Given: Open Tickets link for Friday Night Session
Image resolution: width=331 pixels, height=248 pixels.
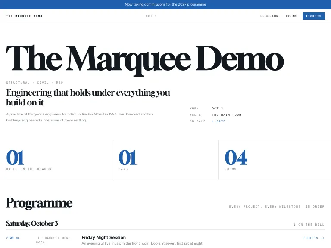Looking at the screenshot, I should point(314,238).
